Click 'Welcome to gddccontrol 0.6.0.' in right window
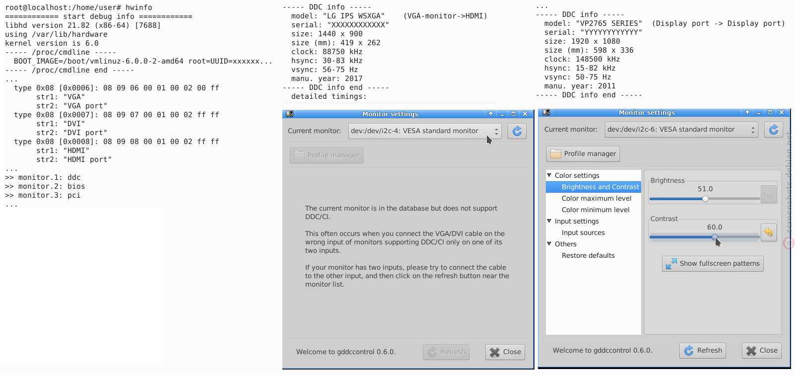This screenshot has width=795, height=375. (x=602, y=350)
